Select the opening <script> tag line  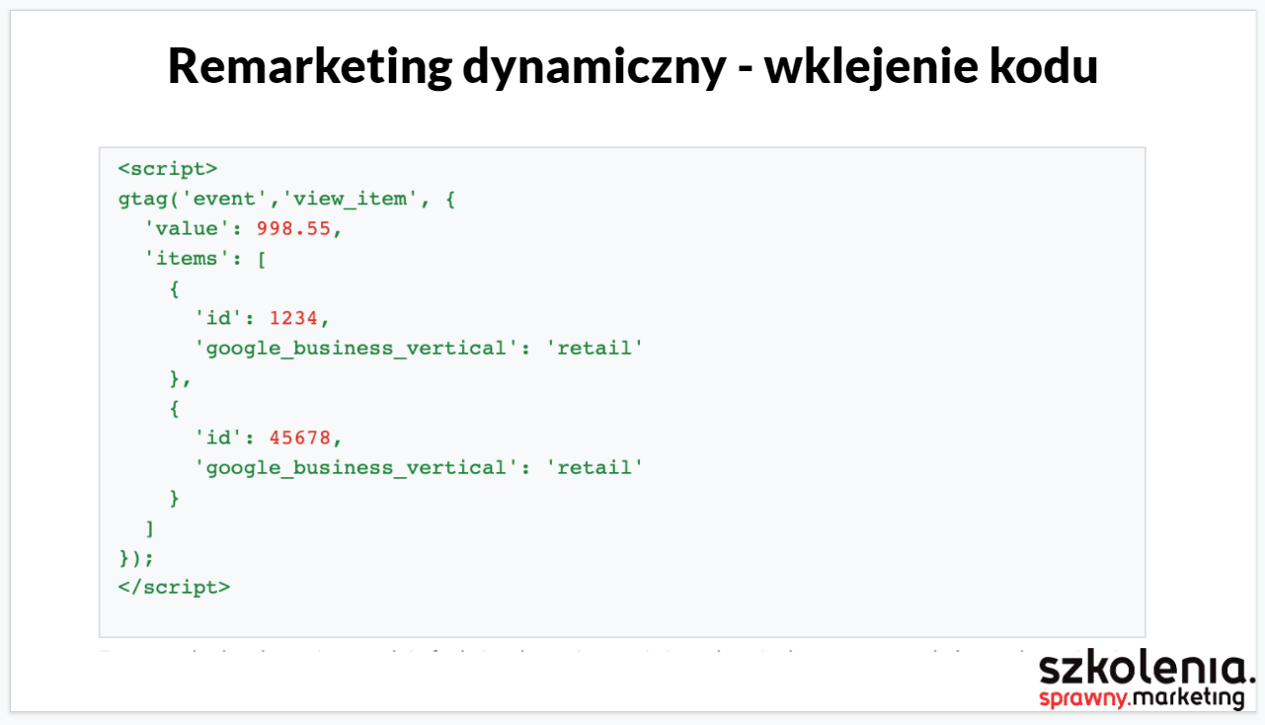(167, 168)
